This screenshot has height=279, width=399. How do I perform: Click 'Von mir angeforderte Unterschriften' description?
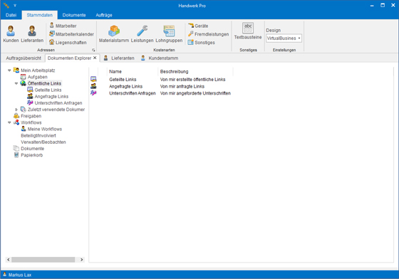tap(195, 93)
